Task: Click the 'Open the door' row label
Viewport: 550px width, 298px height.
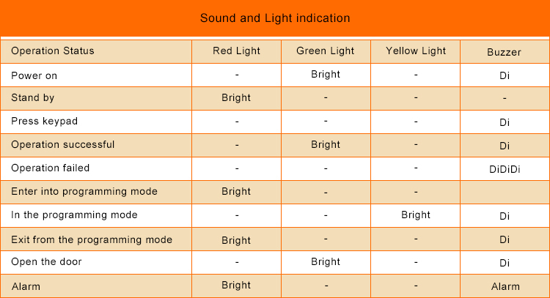Action: [x=46, y=262]
